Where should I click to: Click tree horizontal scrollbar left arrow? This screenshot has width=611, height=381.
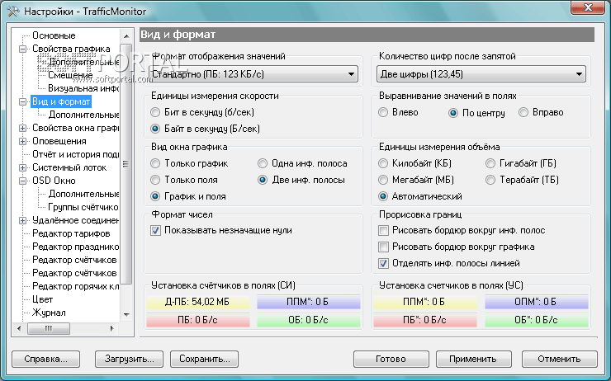pos(19,329)
